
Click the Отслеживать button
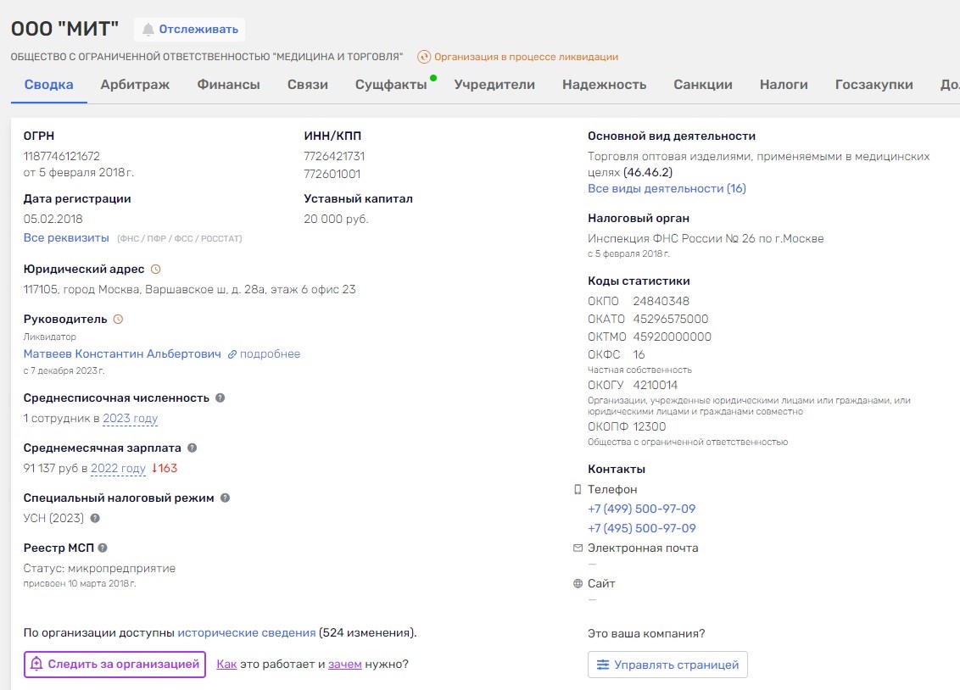(190, 30)
